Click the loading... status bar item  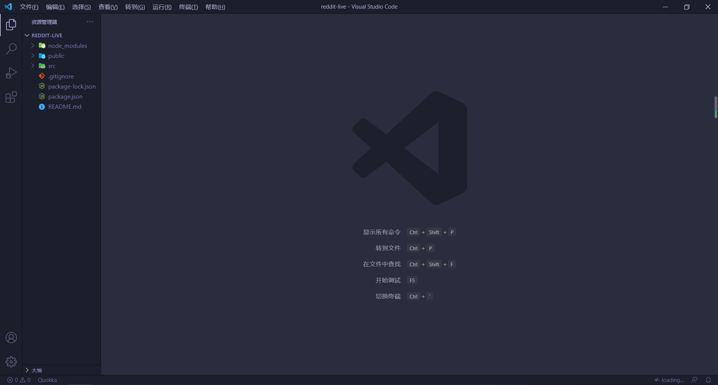[x=669, y=380]
